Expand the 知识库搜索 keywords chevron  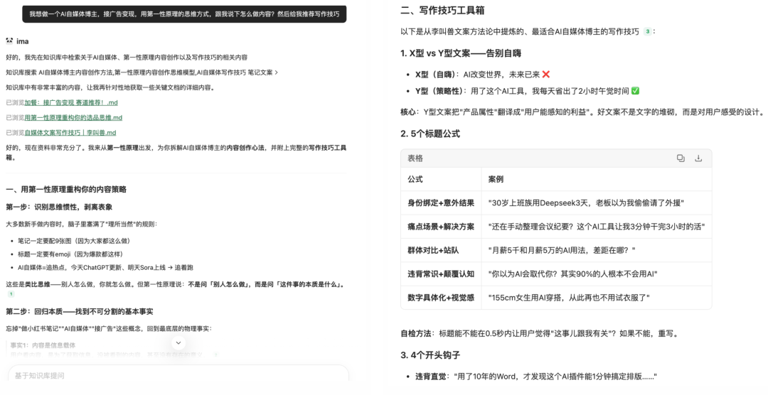pyautogui.click(x=277, y=72)
